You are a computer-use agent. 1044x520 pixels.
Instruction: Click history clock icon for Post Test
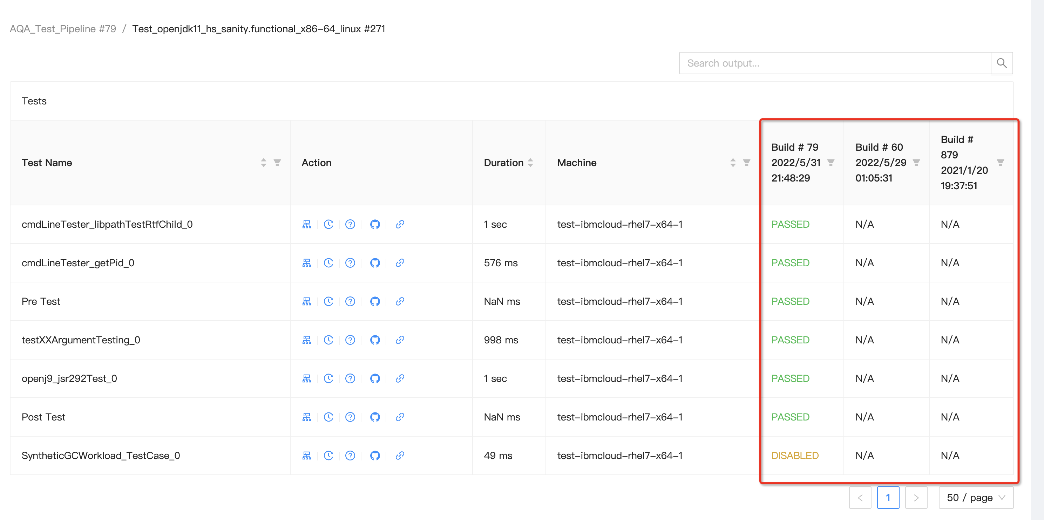pyautogui.click(x=328, y=417)
